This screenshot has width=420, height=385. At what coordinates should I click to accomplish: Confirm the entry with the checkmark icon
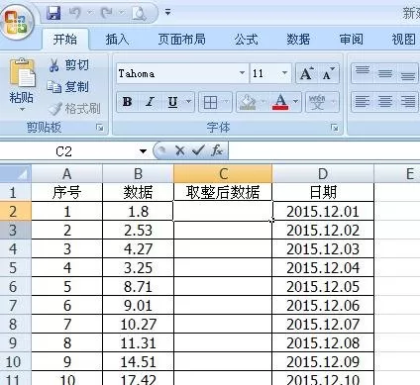(x=198, y=150)
